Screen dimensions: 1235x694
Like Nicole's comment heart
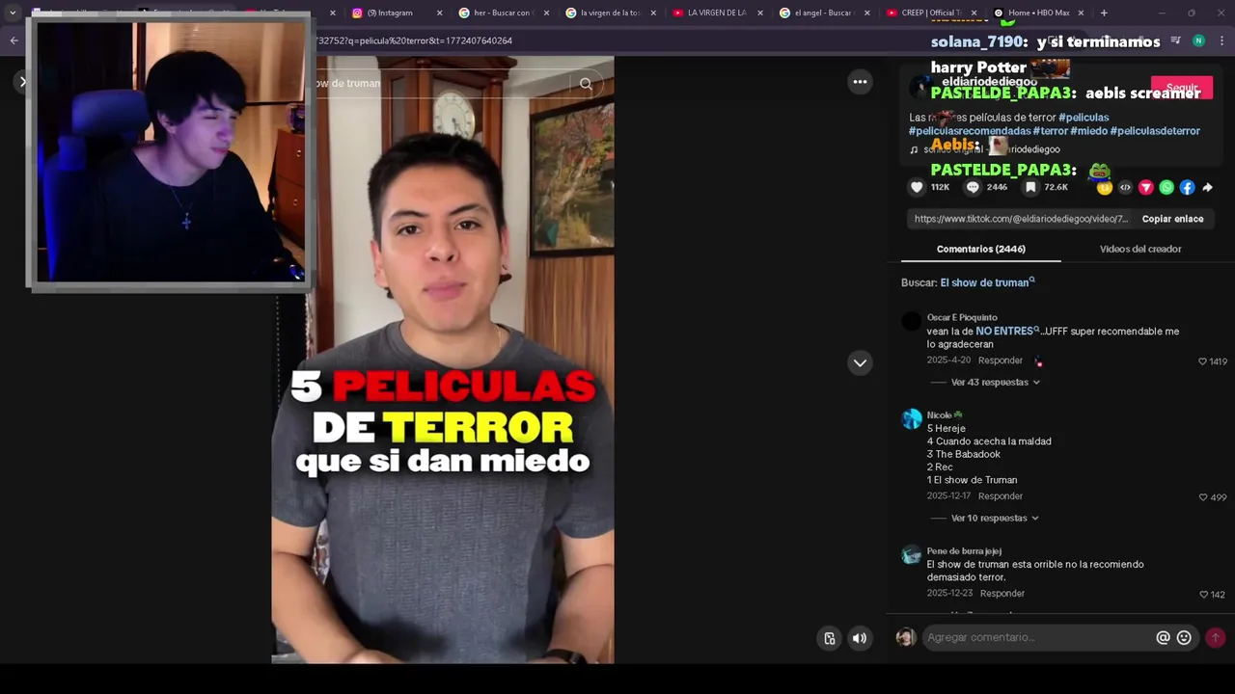[x=1202, y=497]
